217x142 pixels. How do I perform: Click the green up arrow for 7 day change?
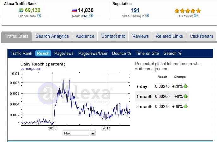coord(186,86)
